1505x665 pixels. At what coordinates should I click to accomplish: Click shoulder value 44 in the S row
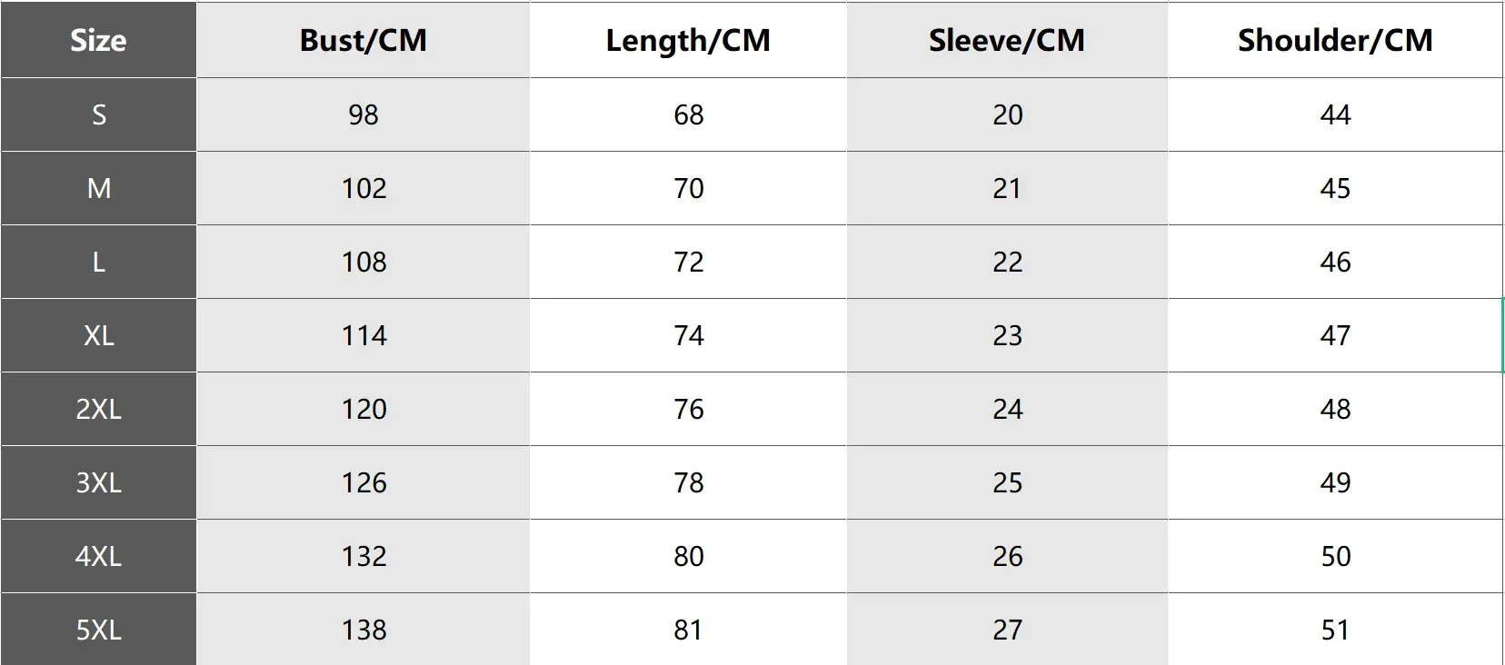click(1335, 114)
